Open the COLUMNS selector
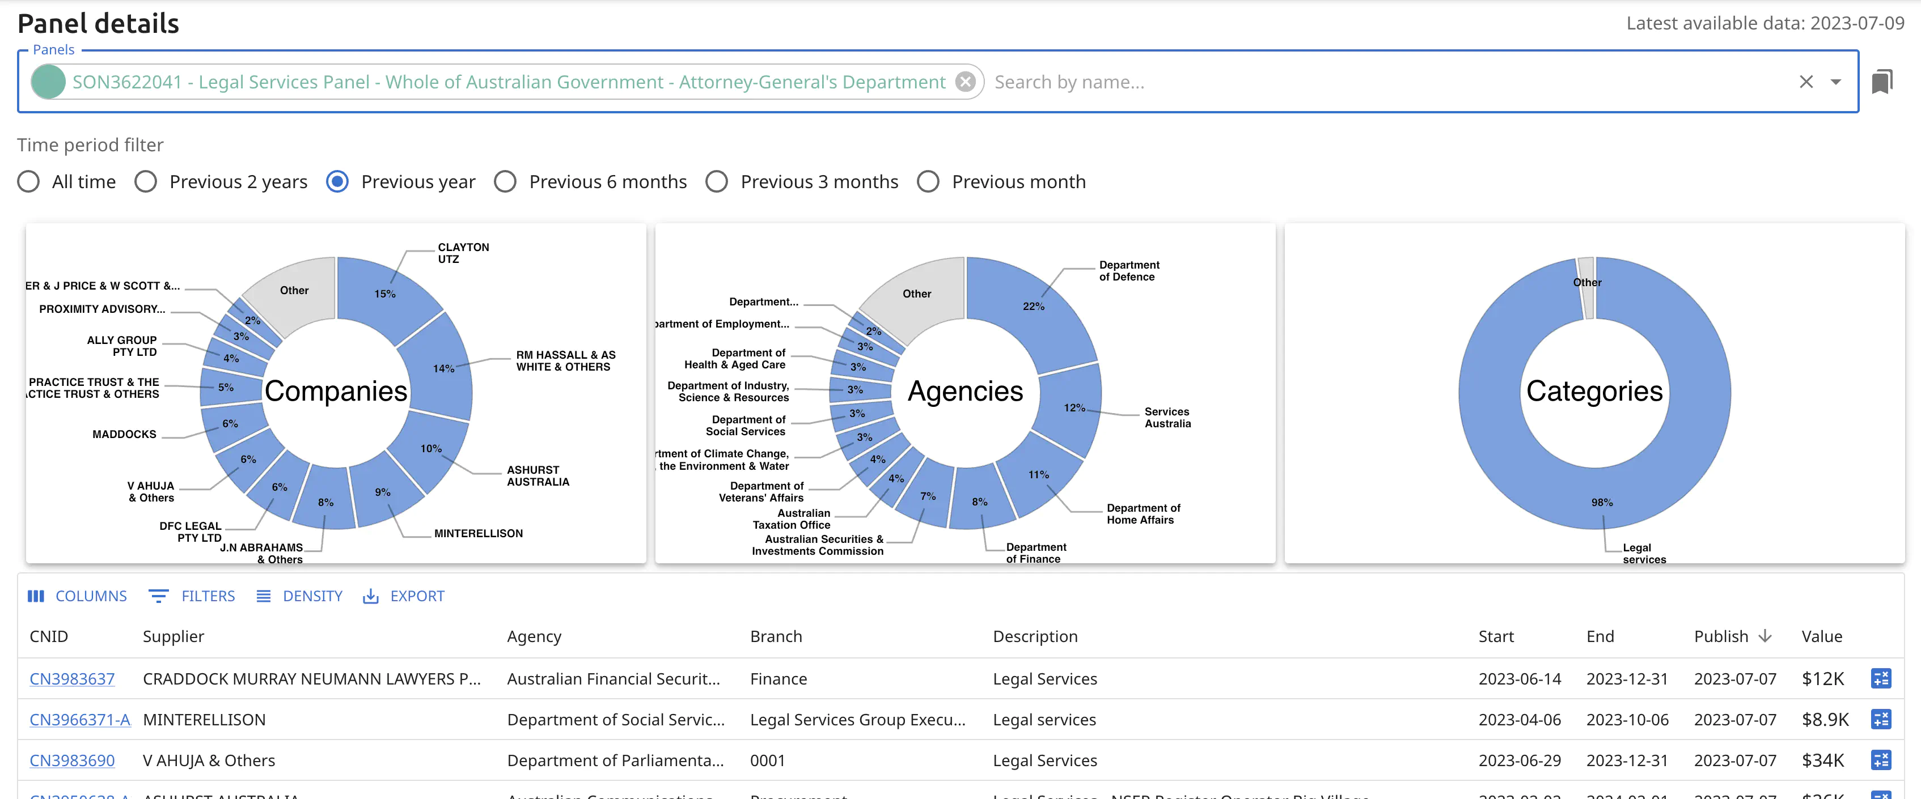The width and height of the screenshot is (1921, 799). [x=78, y=596]
